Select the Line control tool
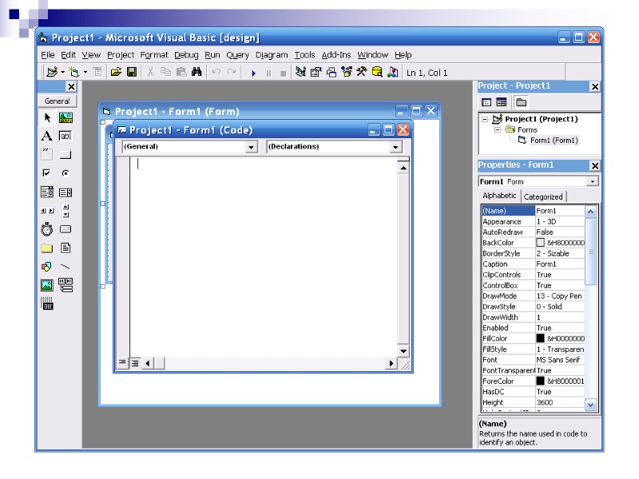The width and height of the screenshot is (639, 479). tap(65, 267)
